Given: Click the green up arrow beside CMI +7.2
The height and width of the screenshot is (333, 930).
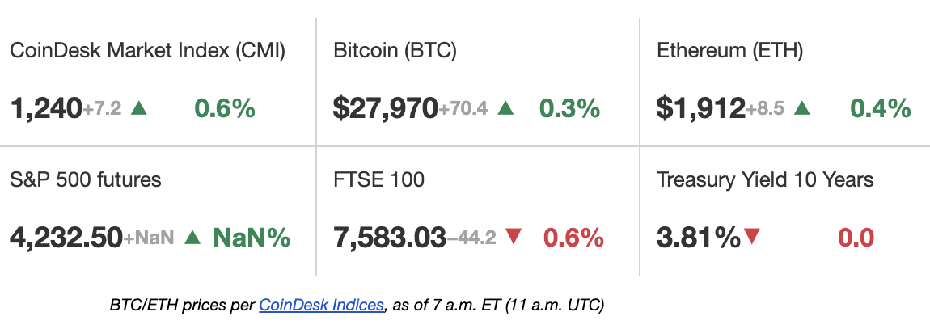Looking at the screenshot, I should 138,108.
